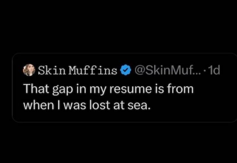Click the Skin Muffins profile avatar

[x=29, y=70]
